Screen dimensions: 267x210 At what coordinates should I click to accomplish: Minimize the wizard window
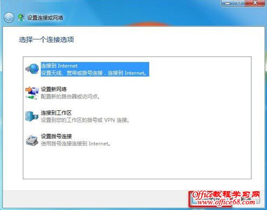(228, 3)
